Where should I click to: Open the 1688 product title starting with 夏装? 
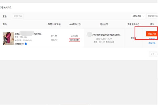(x=28, y=34)
